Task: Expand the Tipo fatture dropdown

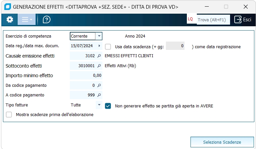Action: [x=99, y=105]
